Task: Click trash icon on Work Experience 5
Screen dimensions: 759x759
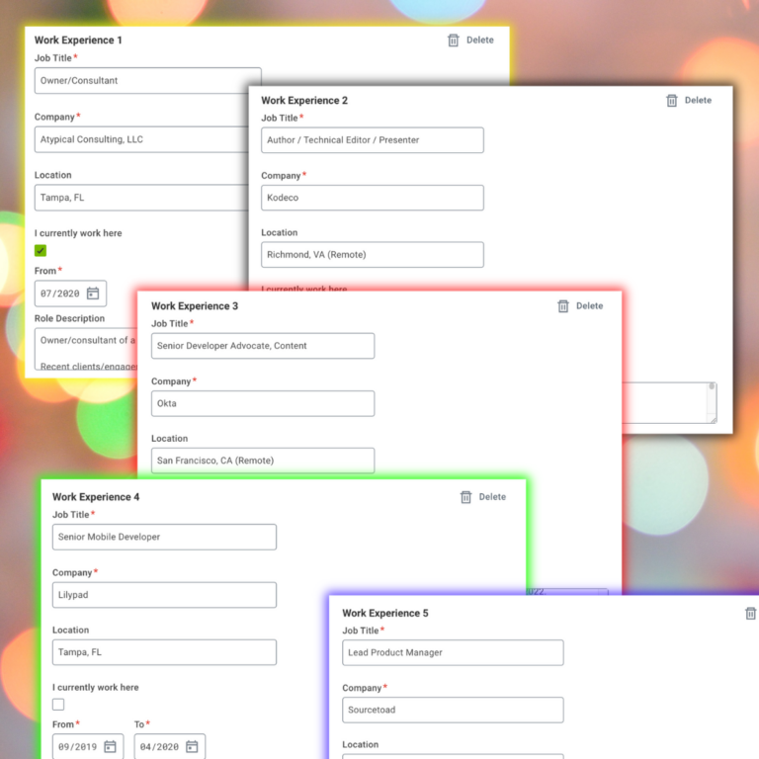Action: pyautogui.click(x=750, y=614)
